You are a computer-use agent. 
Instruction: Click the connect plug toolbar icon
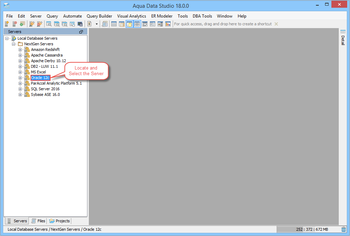pos(32,24)
